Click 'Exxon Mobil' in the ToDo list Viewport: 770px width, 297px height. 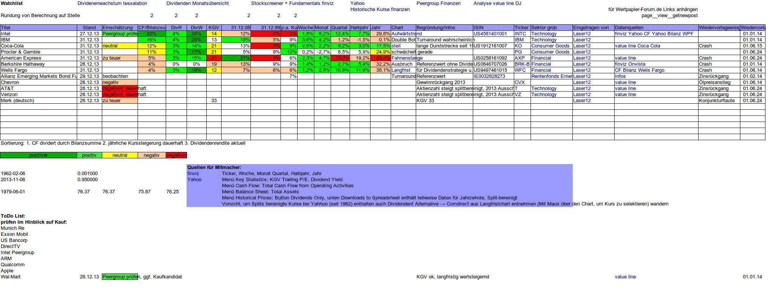pyautogui.click(x=14, y=234)
